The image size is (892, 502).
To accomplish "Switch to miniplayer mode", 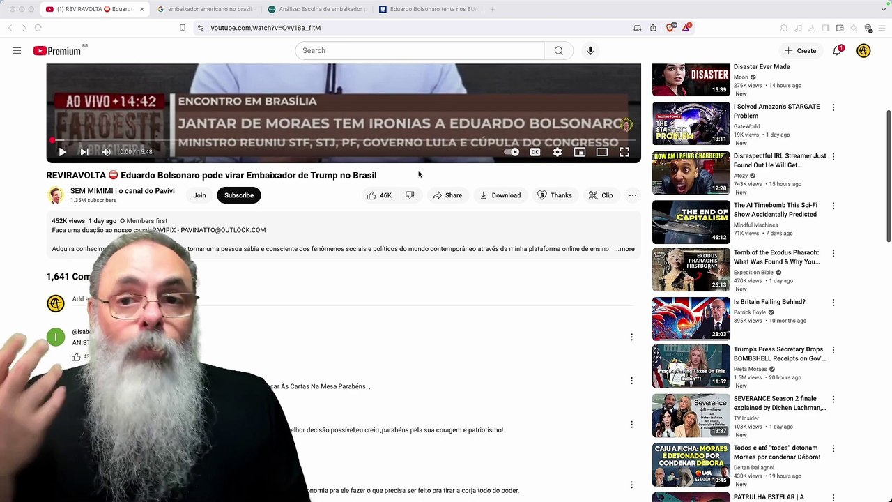I will 580,152.
